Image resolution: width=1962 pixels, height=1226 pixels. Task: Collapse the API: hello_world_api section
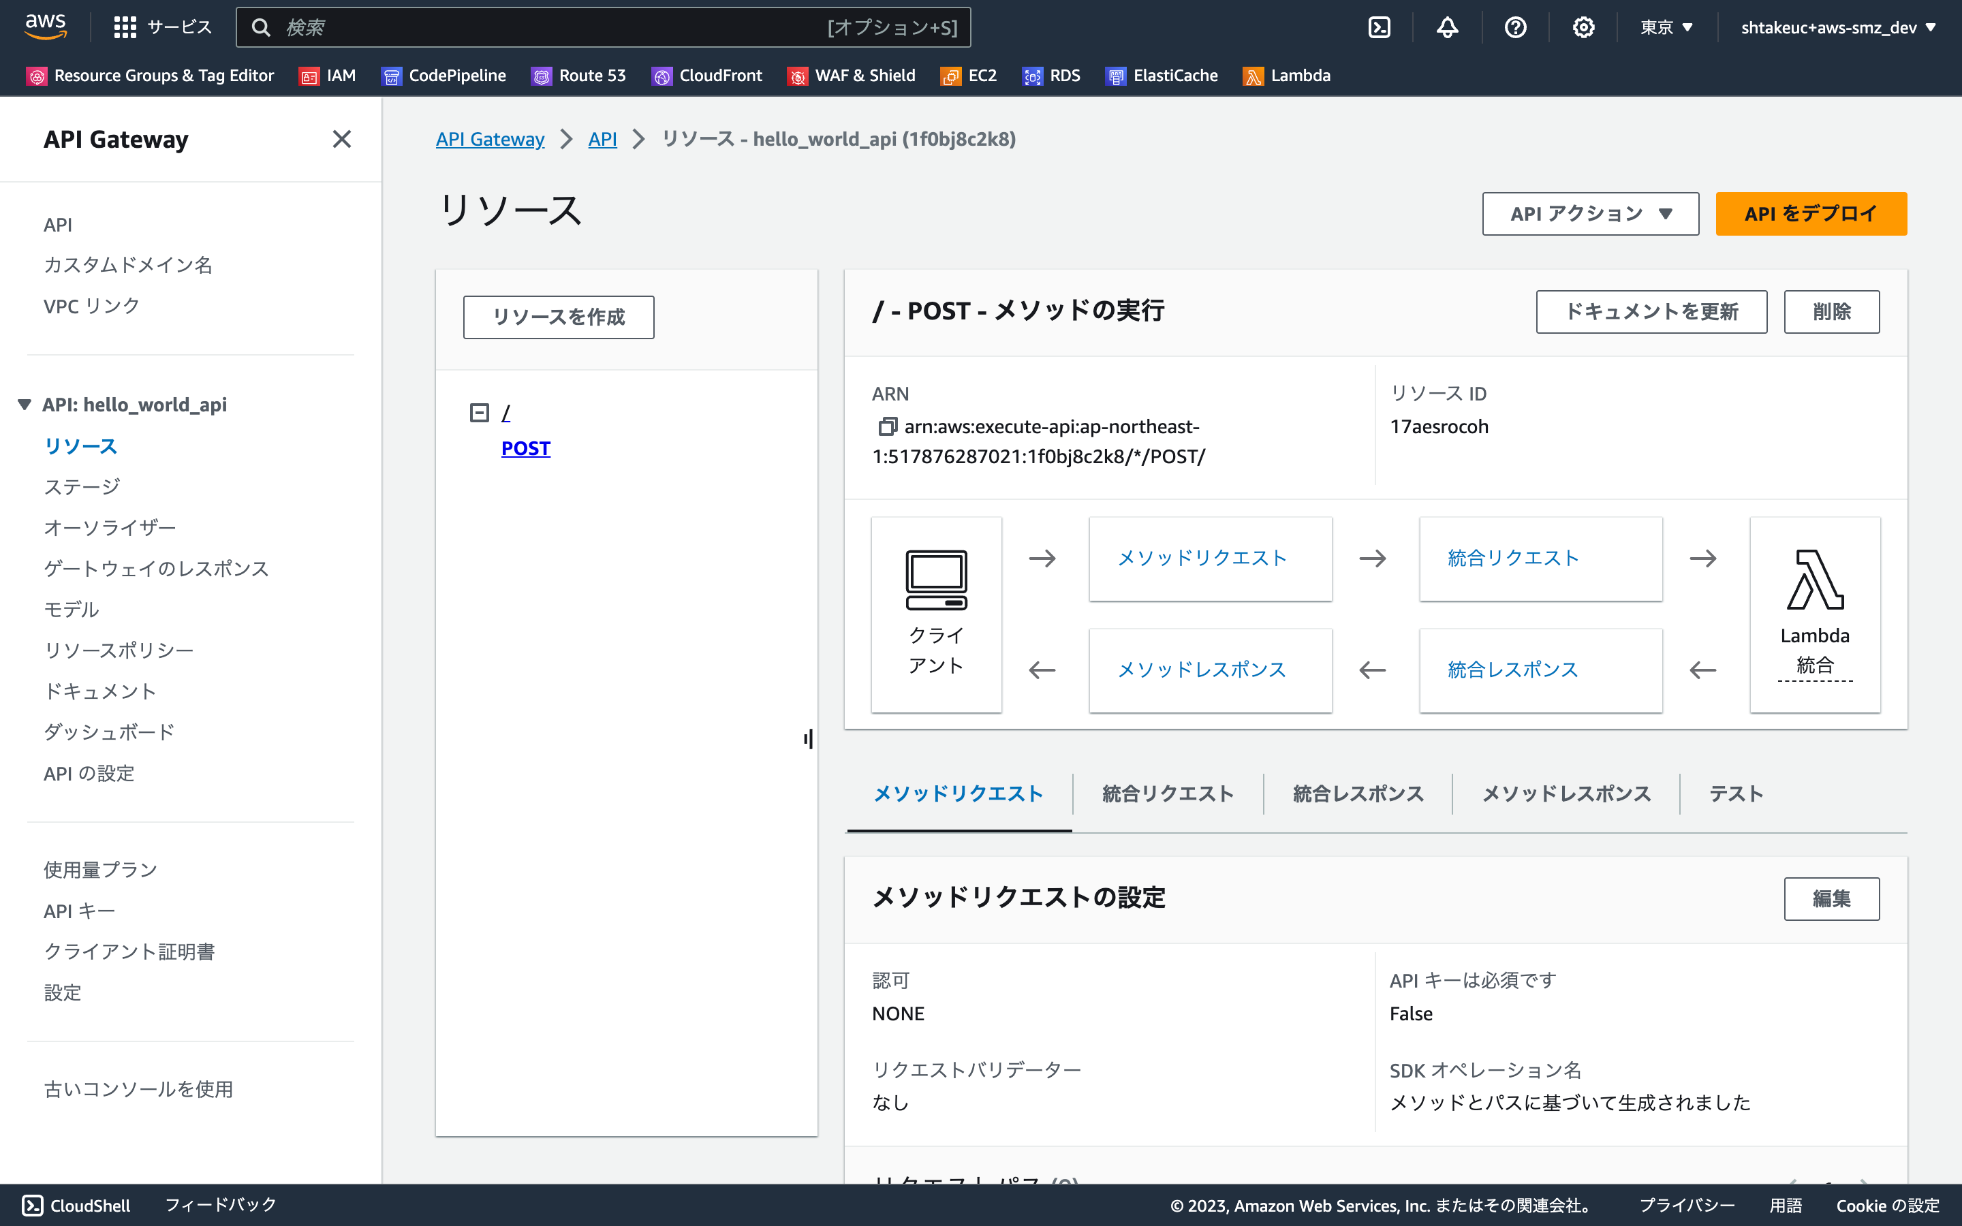pos(25,405)
